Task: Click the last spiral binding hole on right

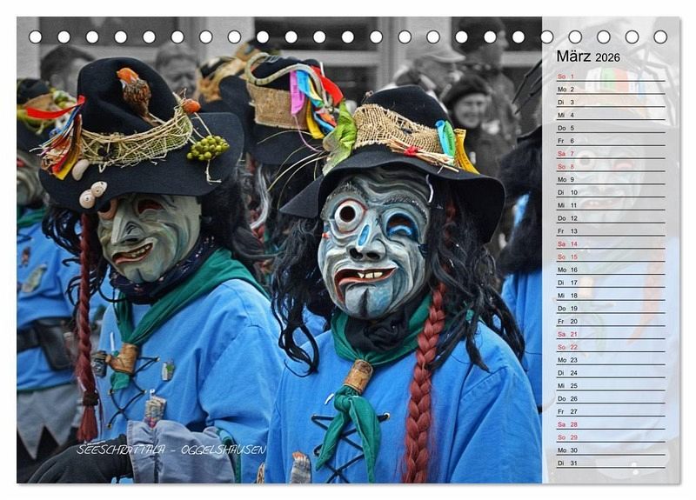Action: pos(660,37)
